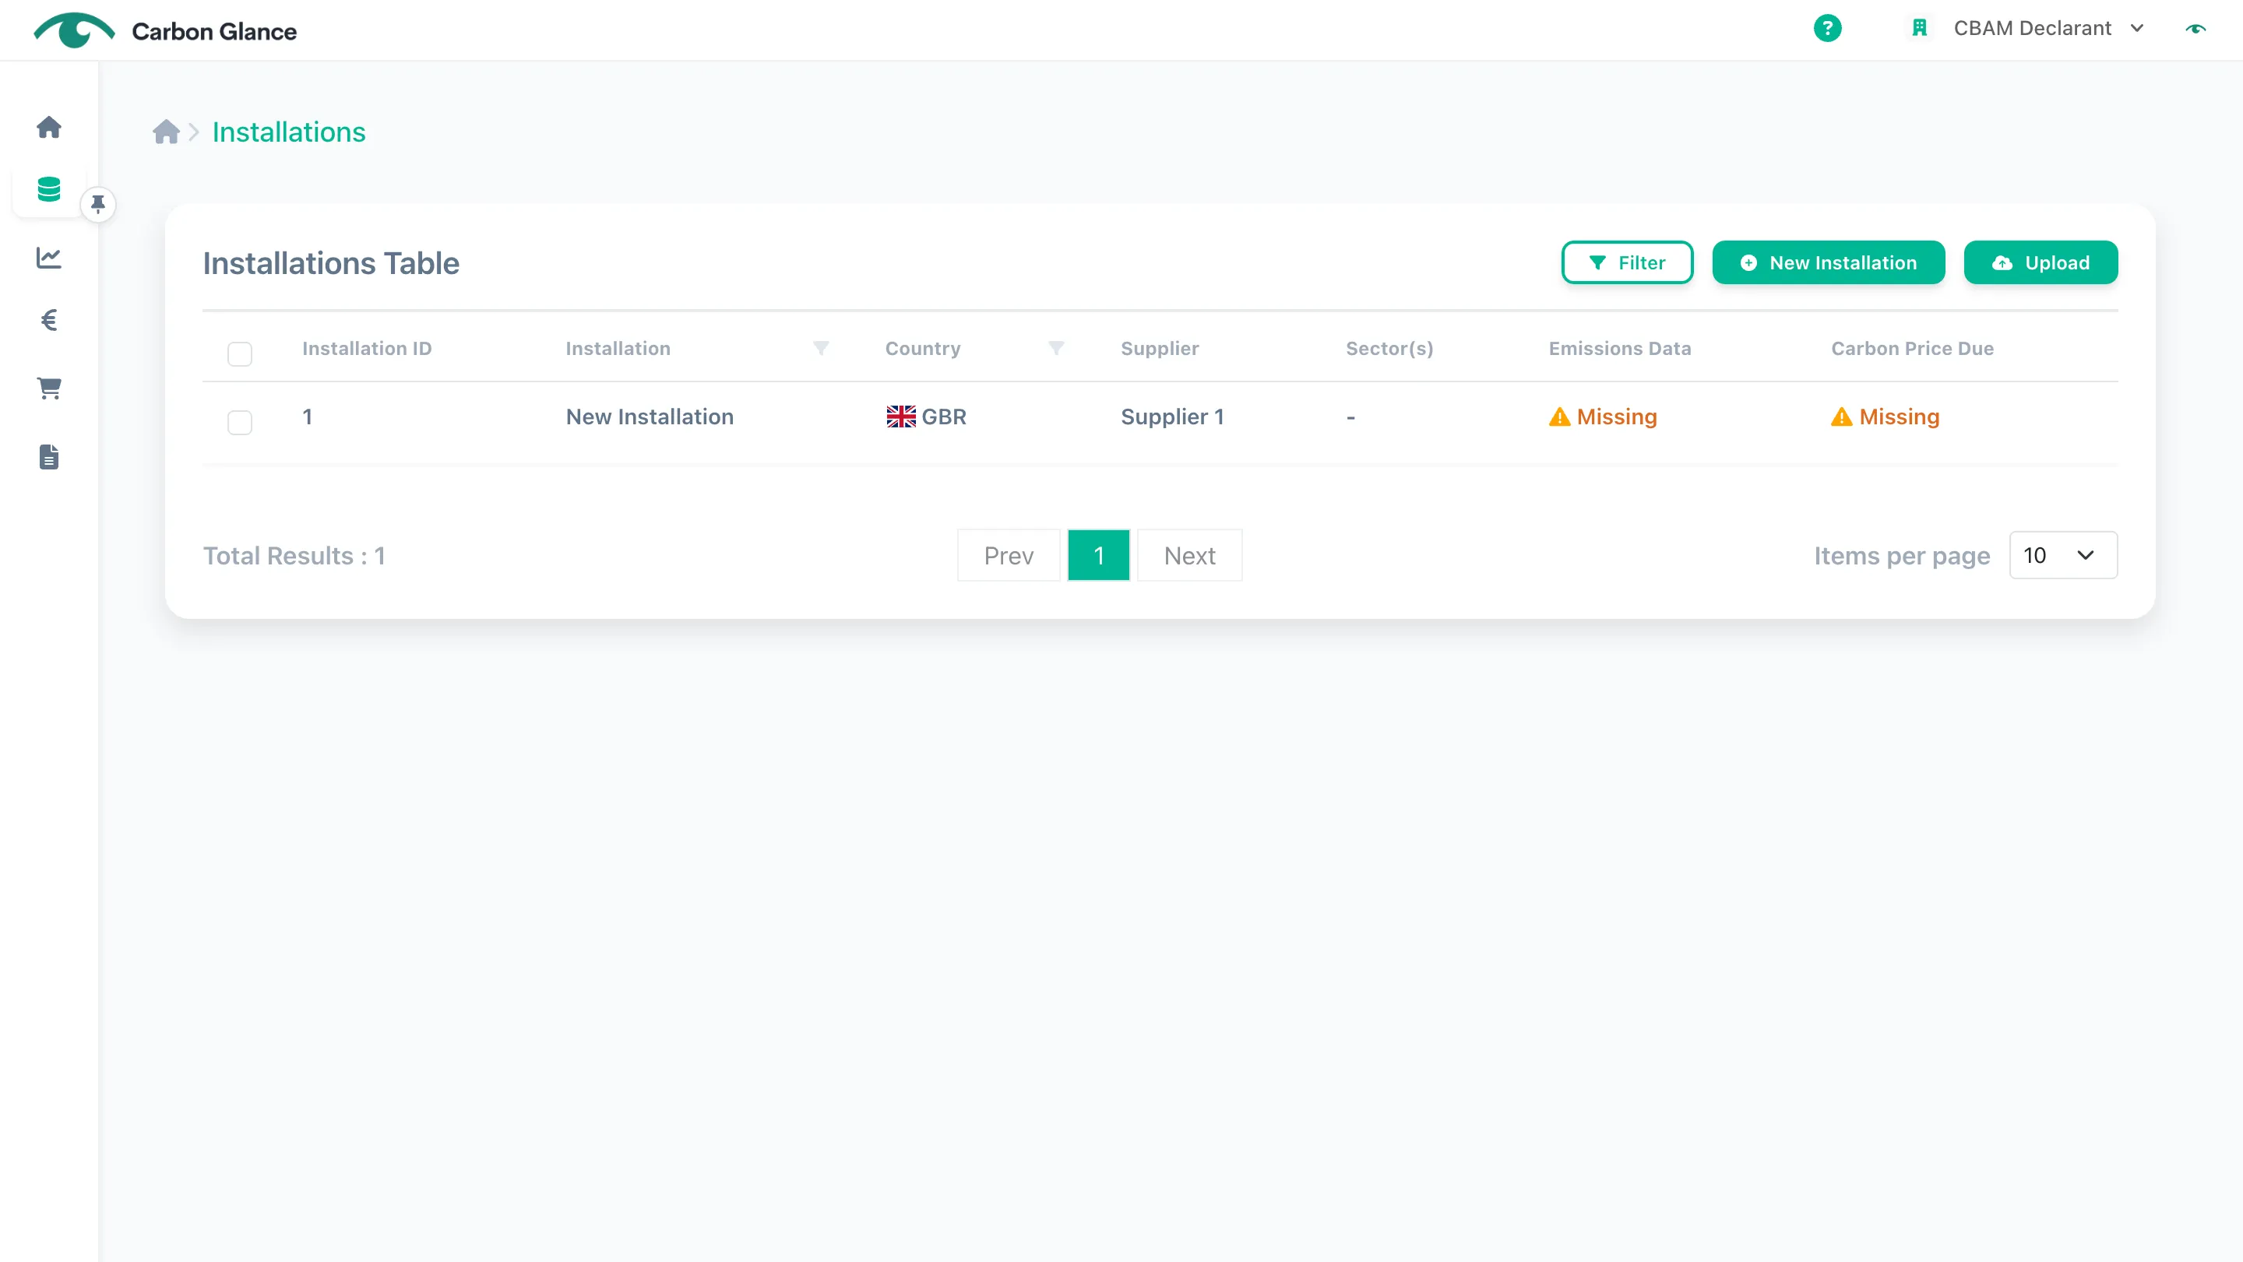Click the 'Supplier 1' cell

[x=1172, y=417]
